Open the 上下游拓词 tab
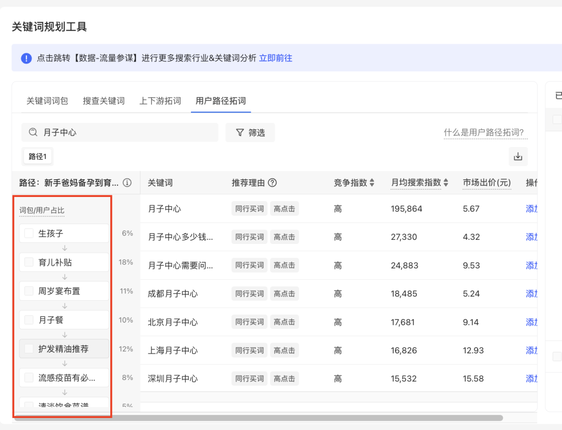 tap(160, 101)
